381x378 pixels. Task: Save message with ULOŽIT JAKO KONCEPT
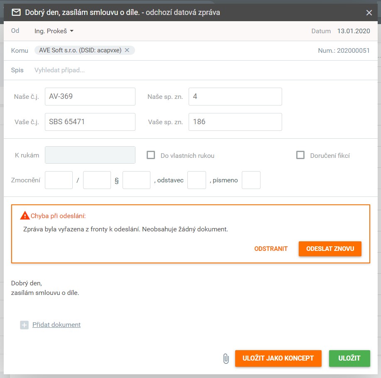point(278,358)
